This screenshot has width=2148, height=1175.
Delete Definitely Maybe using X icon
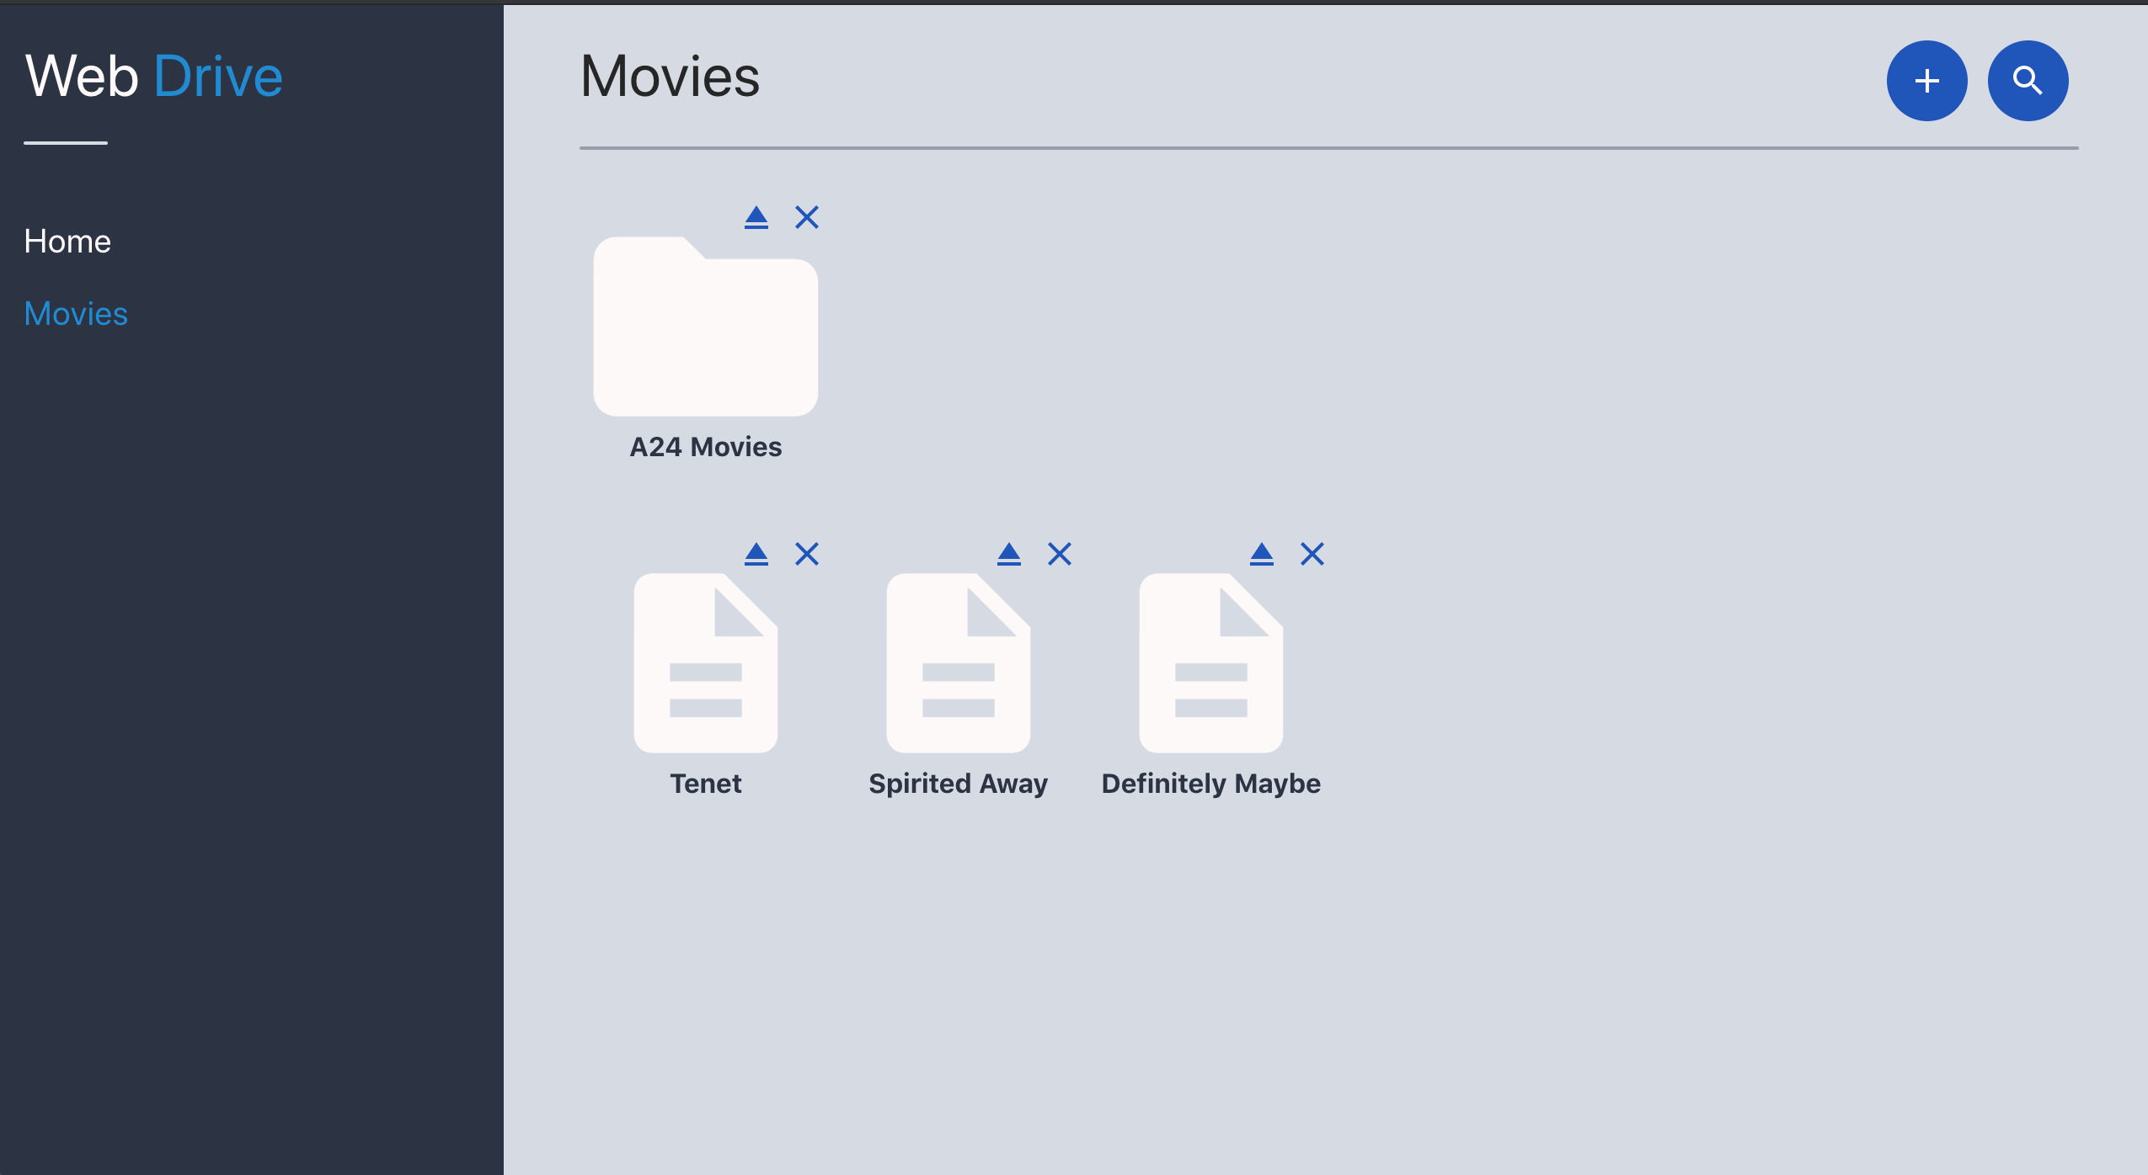pos(1312,554)
